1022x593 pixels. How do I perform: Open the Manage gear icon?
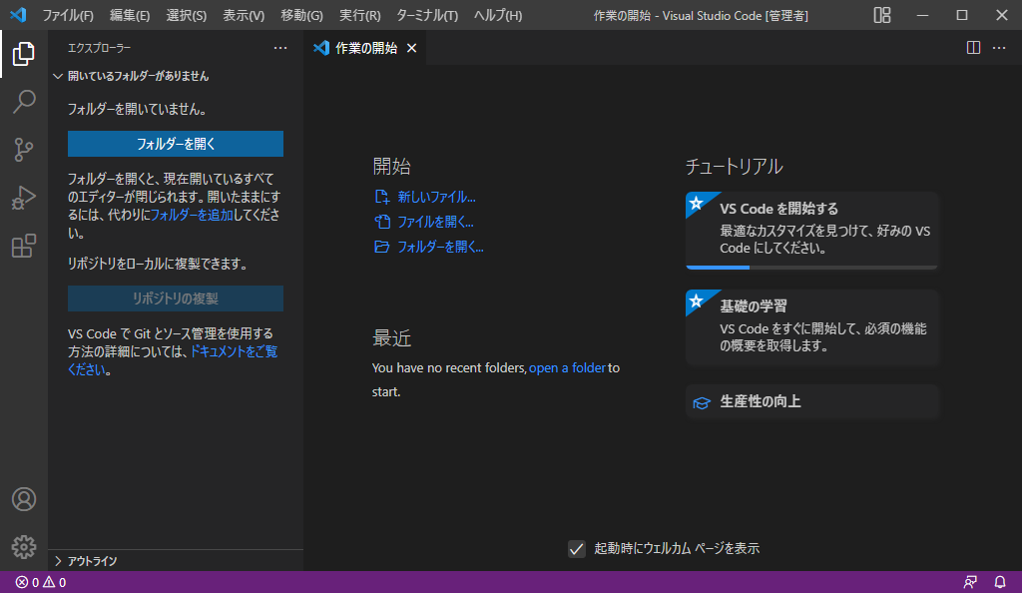[24, 547]
